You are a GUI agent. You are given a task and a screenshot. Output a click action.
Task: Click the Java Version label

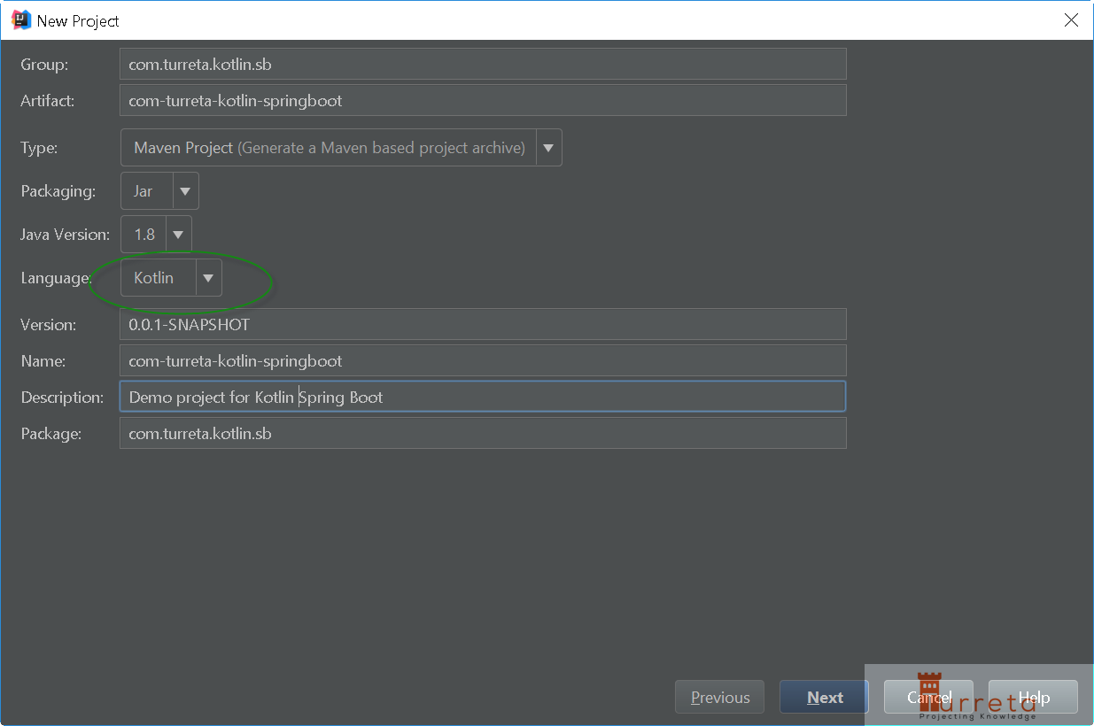(66, 235)
